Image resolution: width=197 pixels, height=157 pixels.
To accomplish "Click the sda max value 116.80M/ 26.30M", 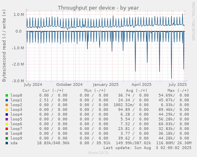I will coord(174,143).
